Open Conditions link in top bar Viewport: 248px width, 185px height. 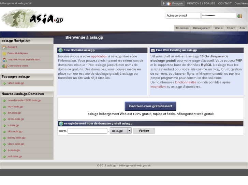241,3
